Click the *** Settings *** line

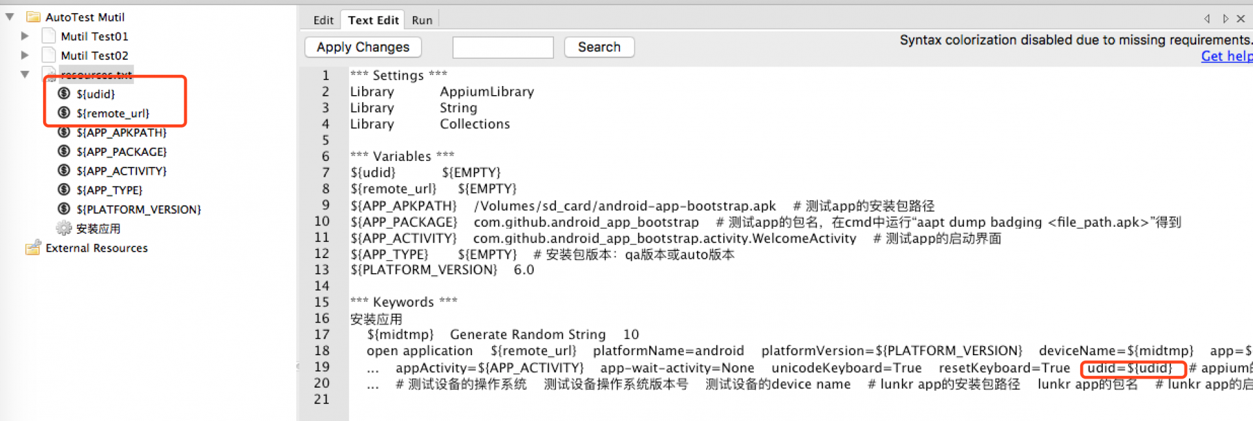click(x=399, y=75)
